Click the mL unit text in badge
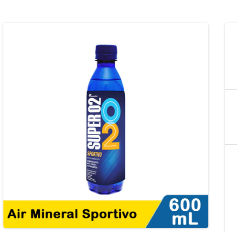The image size is (237, 237). pyautogui.click(x=185, y=219)
